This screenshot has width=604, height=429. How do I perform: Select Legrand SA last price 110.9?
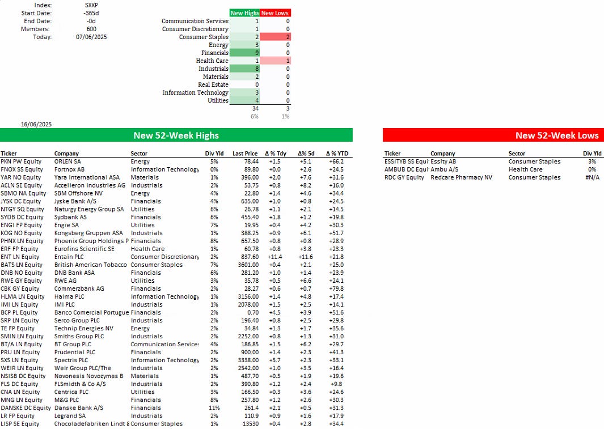coord(252,416)
